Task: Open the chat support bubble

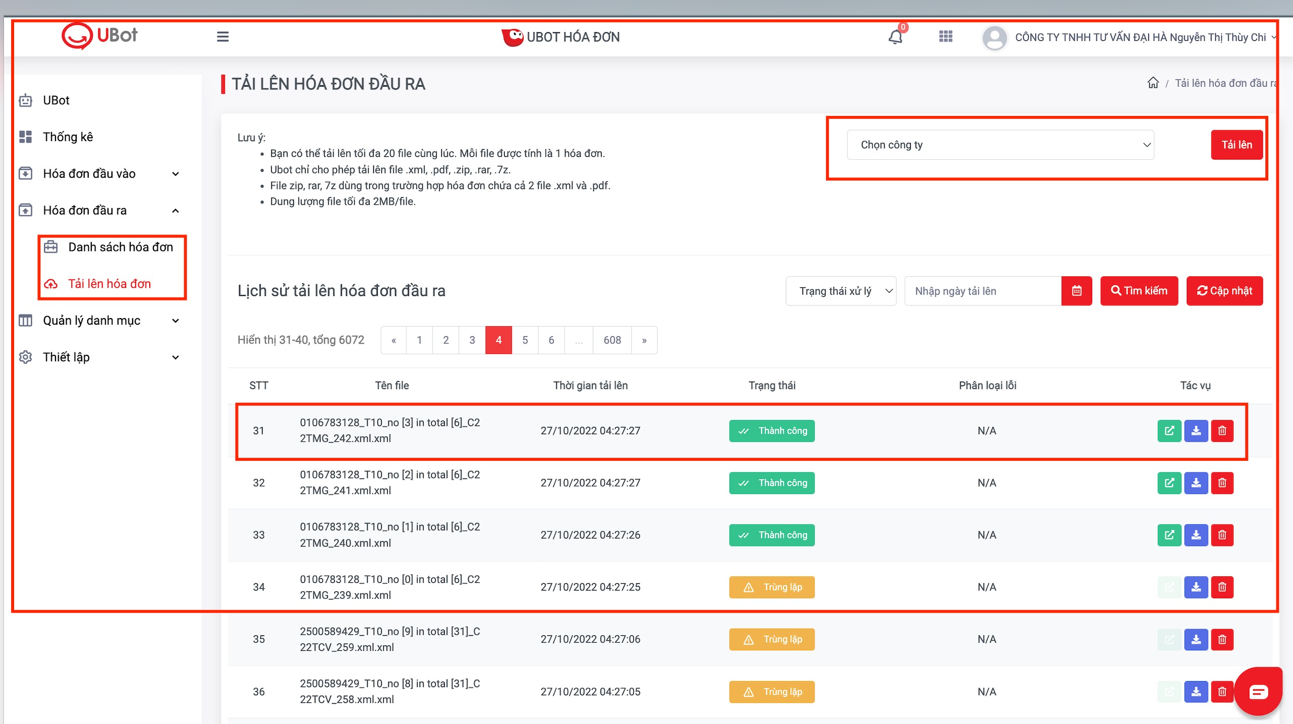Action: click(x=1258, y=691)
